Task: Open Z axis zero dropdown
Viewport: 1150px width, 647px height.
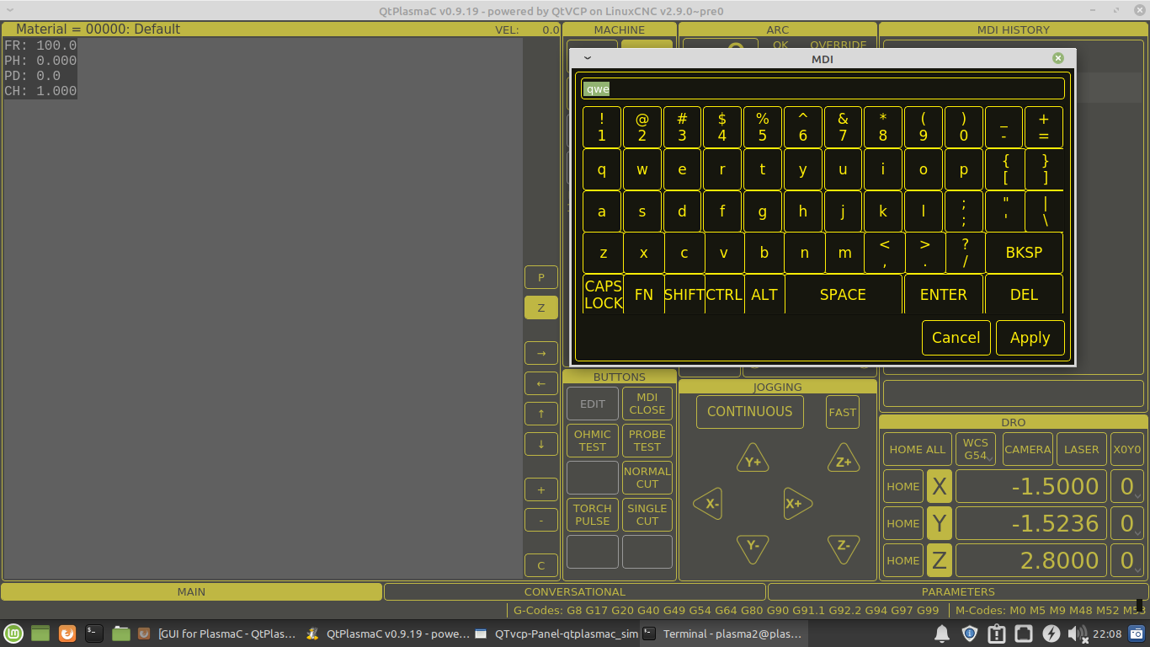Action: [x=1127, y=560]
